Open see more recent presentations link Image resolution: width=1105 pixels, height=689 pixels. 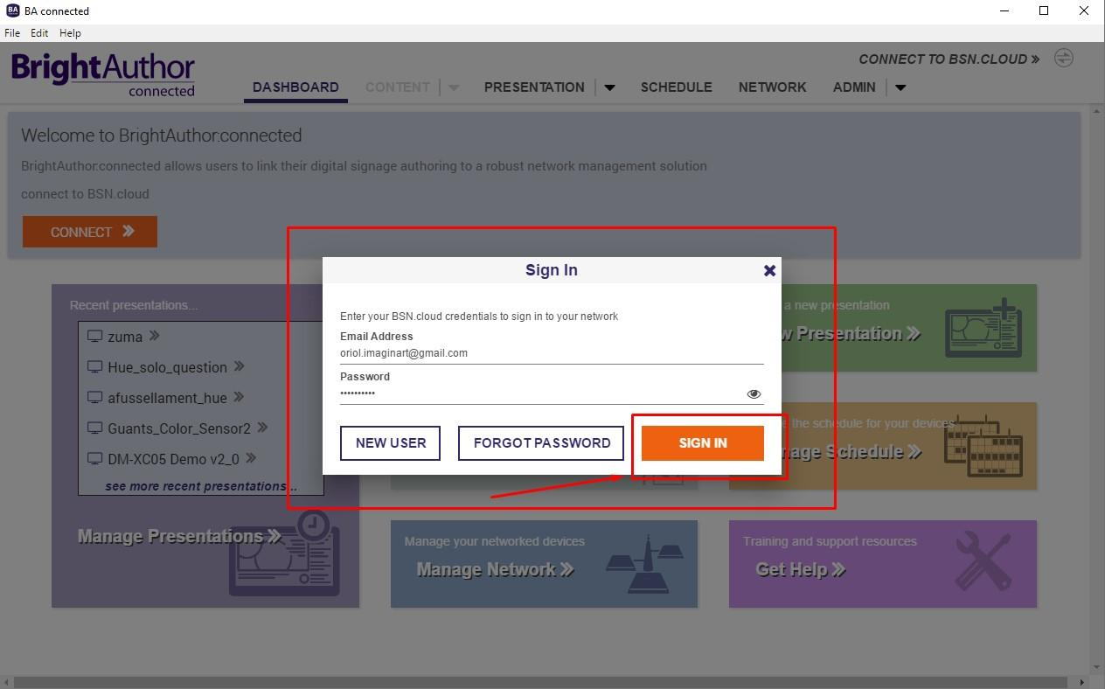pos(201,486)
